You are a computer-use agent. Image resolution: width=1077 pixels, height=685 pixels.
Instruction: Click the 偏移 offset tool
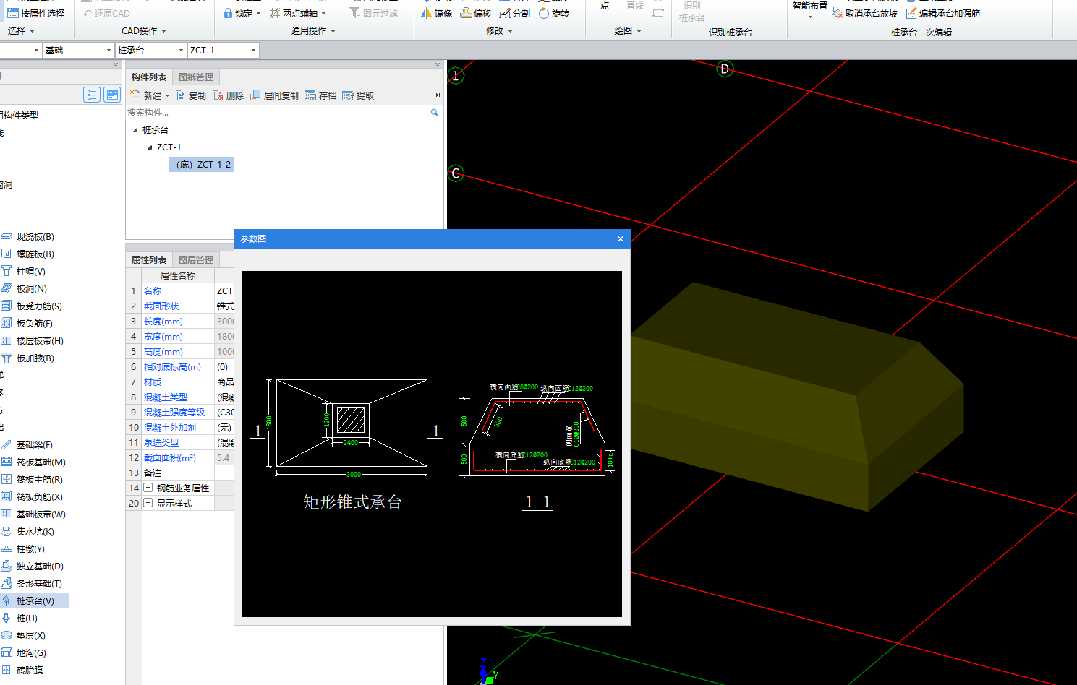pos(476,13)
